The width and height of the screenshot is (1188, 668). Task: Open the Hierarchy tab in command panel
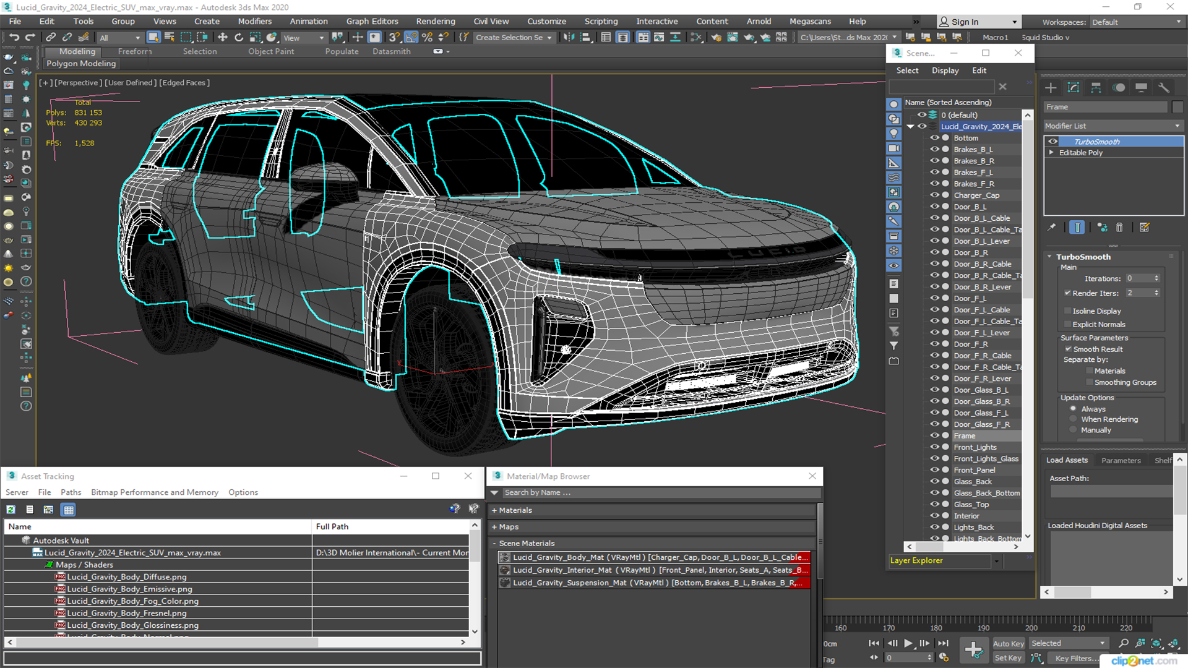(1096, 88)
